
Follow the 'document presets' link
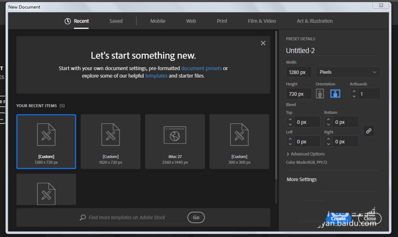pyautogui.click(x=201, y=69)
